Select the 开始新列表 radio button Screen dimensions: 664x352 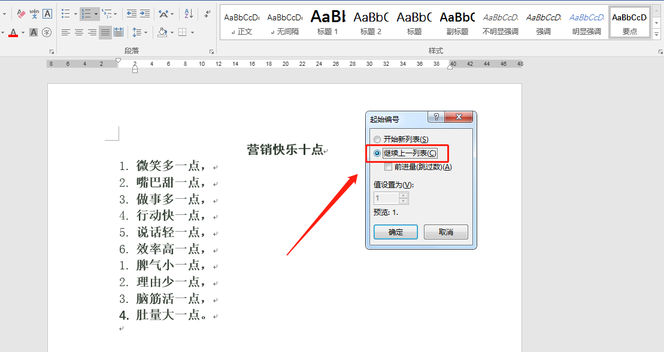[377, 139]
